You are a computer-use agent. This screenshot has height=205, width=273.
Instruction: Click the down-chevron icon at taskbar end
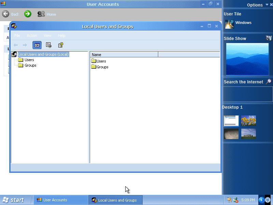[268, 200]
